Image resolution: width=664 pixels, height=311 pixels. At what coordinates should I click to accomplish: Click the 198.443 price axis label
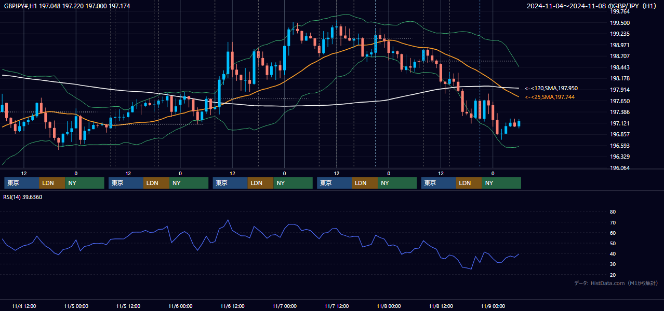coord(620,67)
